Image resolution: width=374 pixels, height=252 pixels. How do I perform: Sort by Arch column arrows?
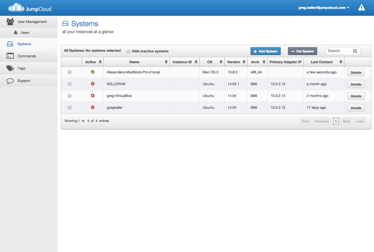[264, 62]
